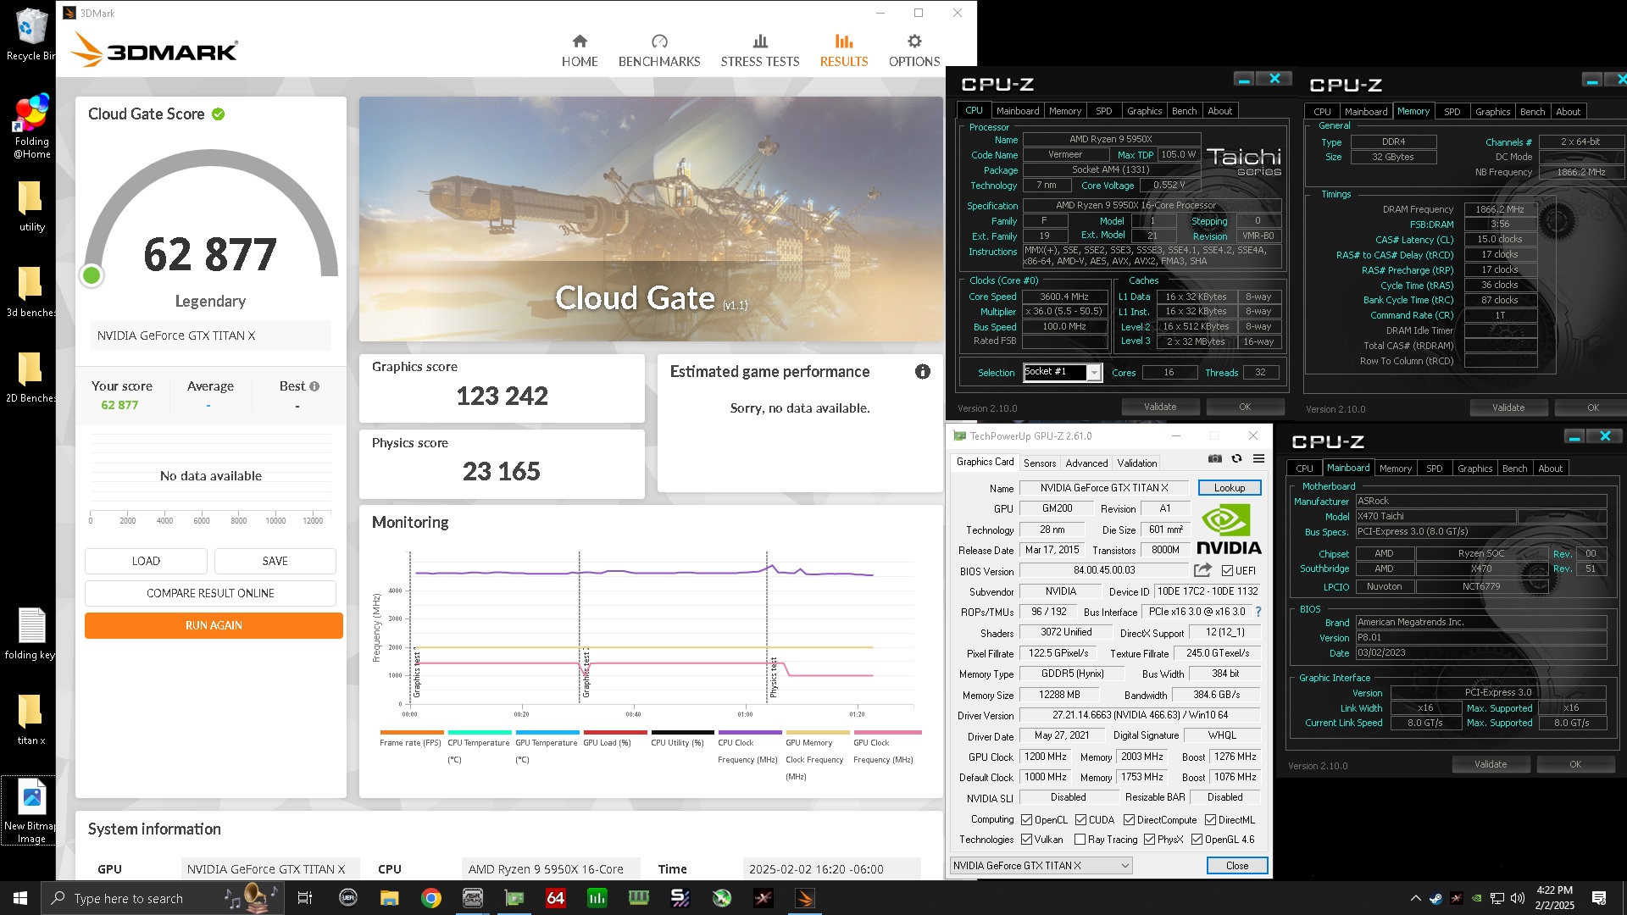Toggle the DirectCompute checkbox in GPU-Z
1627x915 pixels.
[x=1129, y=820]
